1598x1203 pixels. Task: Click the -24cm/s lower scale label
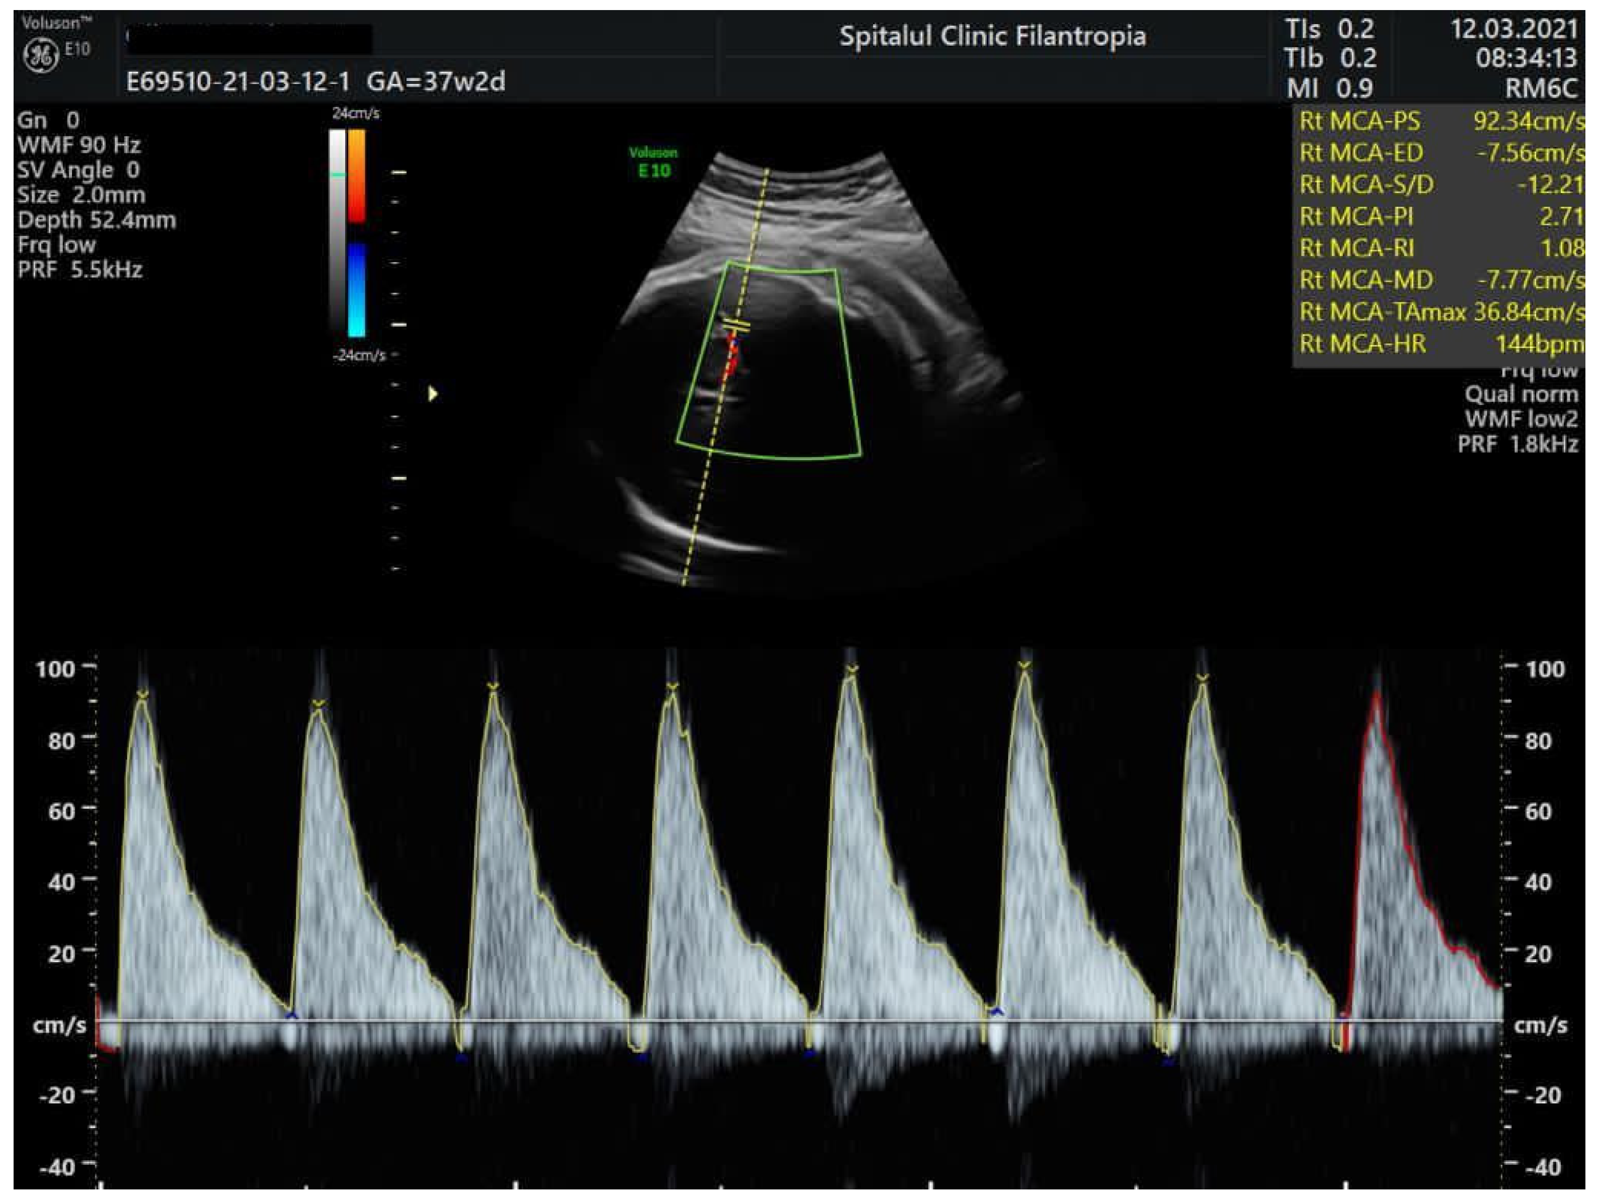(359, 355)
